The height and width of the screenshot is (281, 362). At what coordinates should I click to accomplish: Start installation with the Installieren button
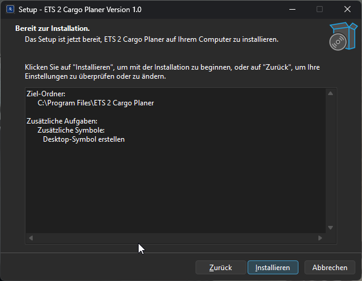273,268
